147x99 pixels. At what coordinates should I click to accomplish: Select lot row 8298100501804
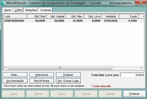point(73,21)
